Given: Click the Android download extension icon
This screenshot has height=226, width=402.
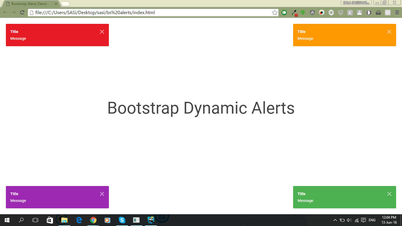Looking at the screenshot, I should point(359,13).
